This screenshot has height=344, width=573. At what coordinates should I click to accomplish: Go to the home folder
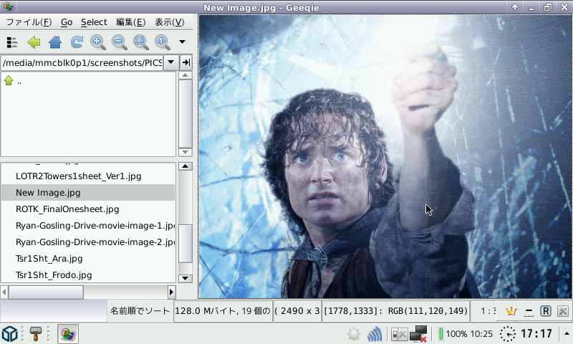55,42
